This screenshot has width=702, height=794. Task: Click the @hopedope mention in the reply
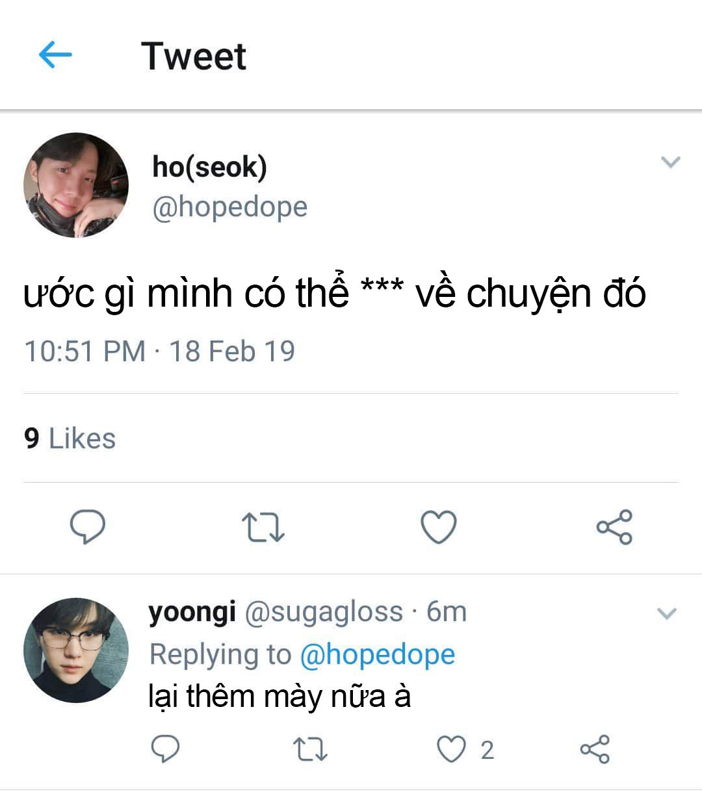point(377,654)
